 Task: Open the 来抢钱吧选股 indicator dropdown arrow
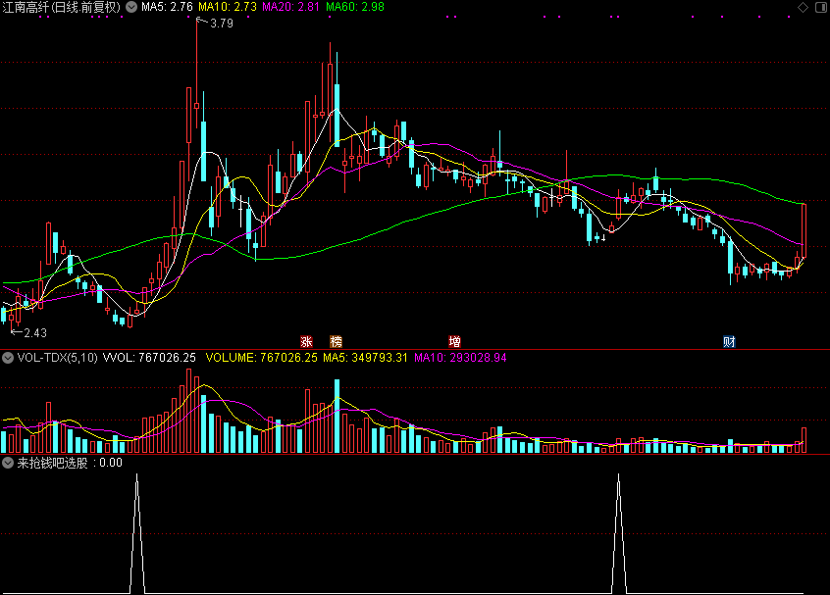(x=8, y=463)
